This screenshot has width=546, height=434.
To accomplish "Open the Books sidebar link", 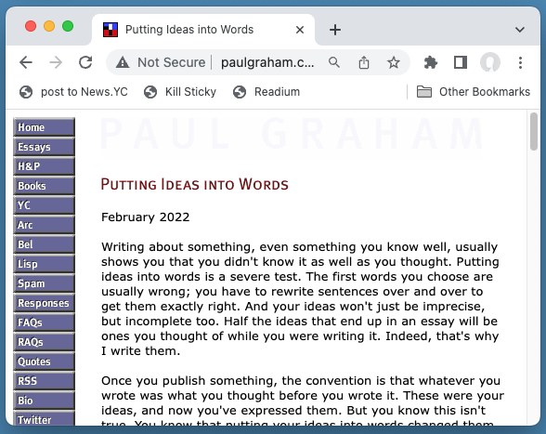I will (45, 186).
